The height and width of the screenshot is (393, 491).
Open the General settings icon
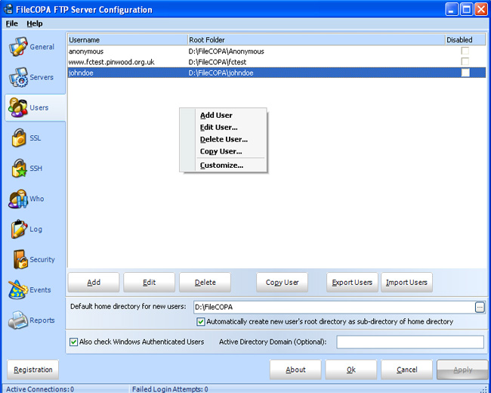18,47
